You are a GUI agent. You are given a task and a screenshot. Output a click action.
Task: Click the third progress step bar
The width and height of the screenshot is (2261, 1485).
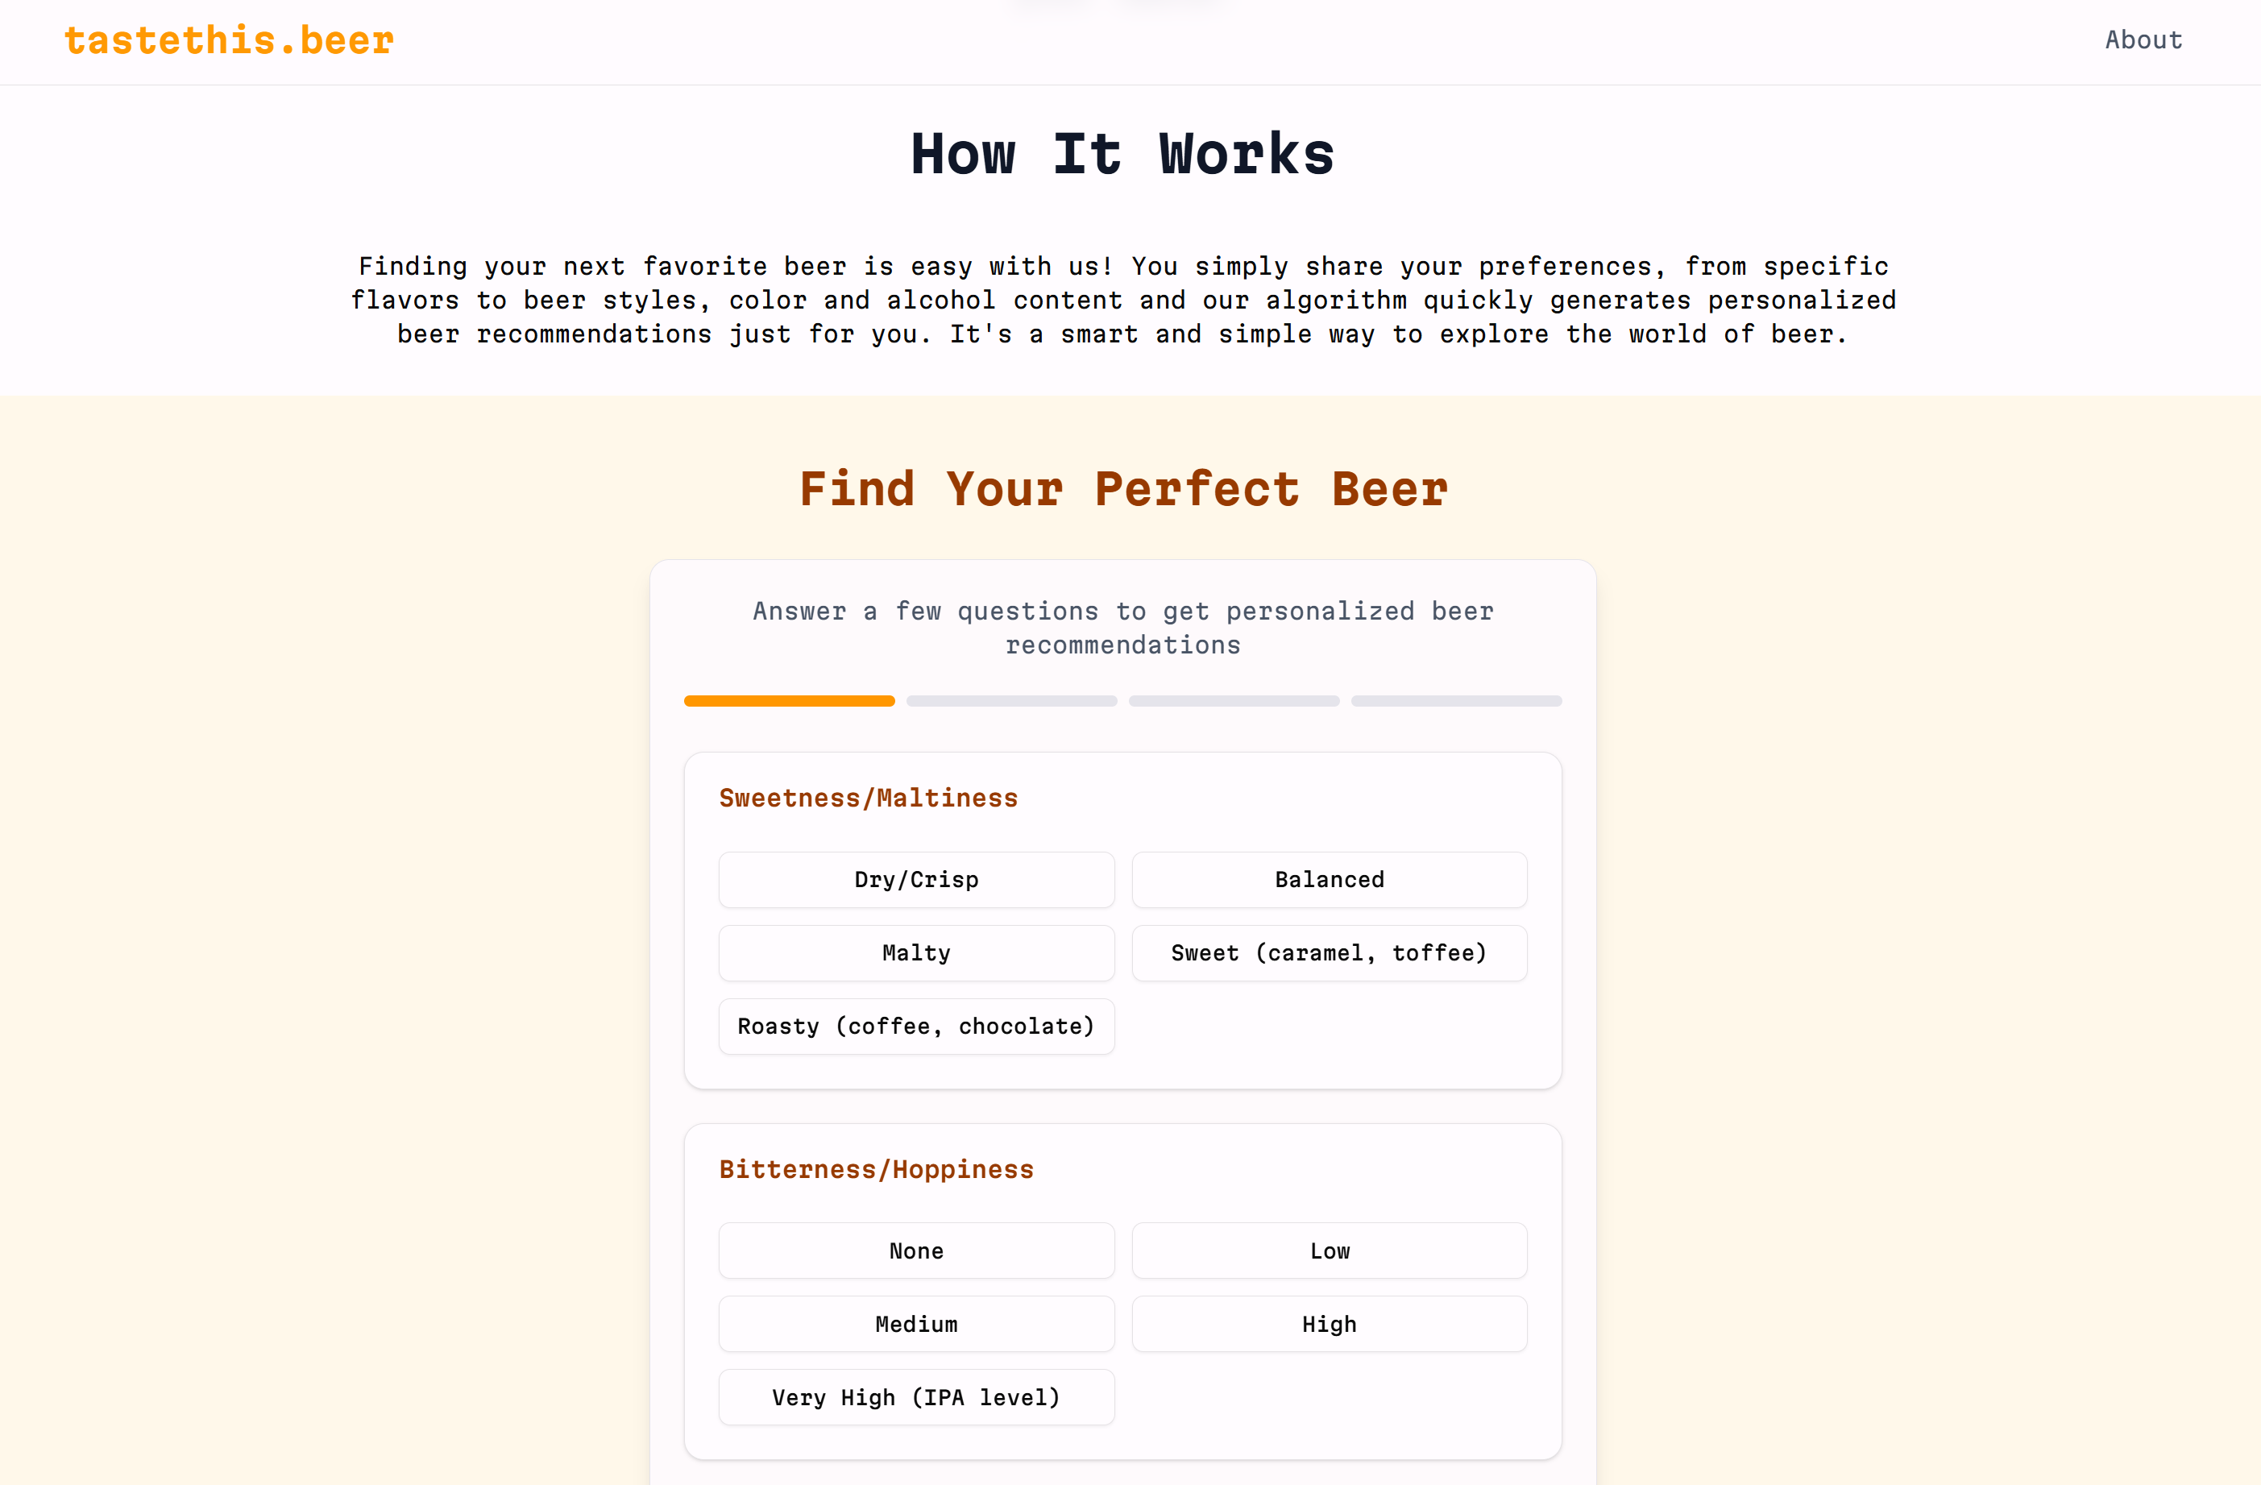(x=1234, y=701)
